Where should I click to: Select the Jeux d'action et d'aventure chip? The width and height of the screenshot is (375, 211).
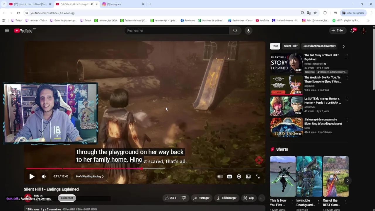click(x=320, y=46)
